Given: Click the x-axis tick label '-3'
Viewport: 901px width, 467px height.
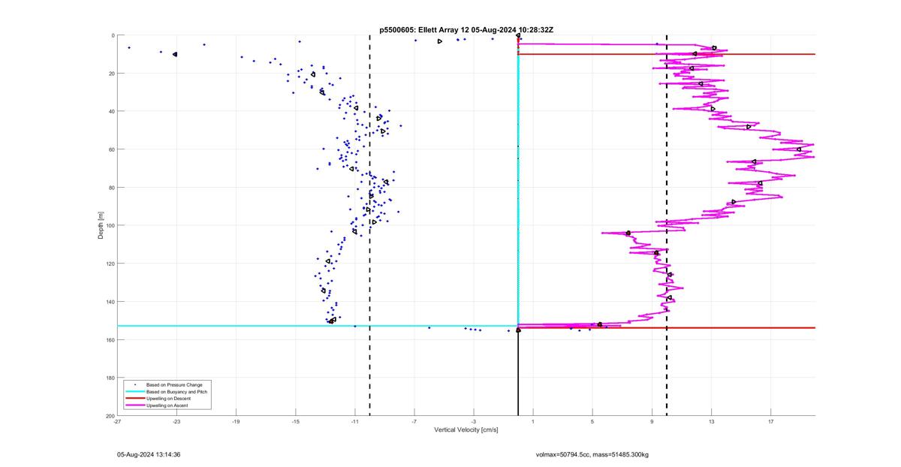Looking at the screenshot, I should (x=473, y=423).
